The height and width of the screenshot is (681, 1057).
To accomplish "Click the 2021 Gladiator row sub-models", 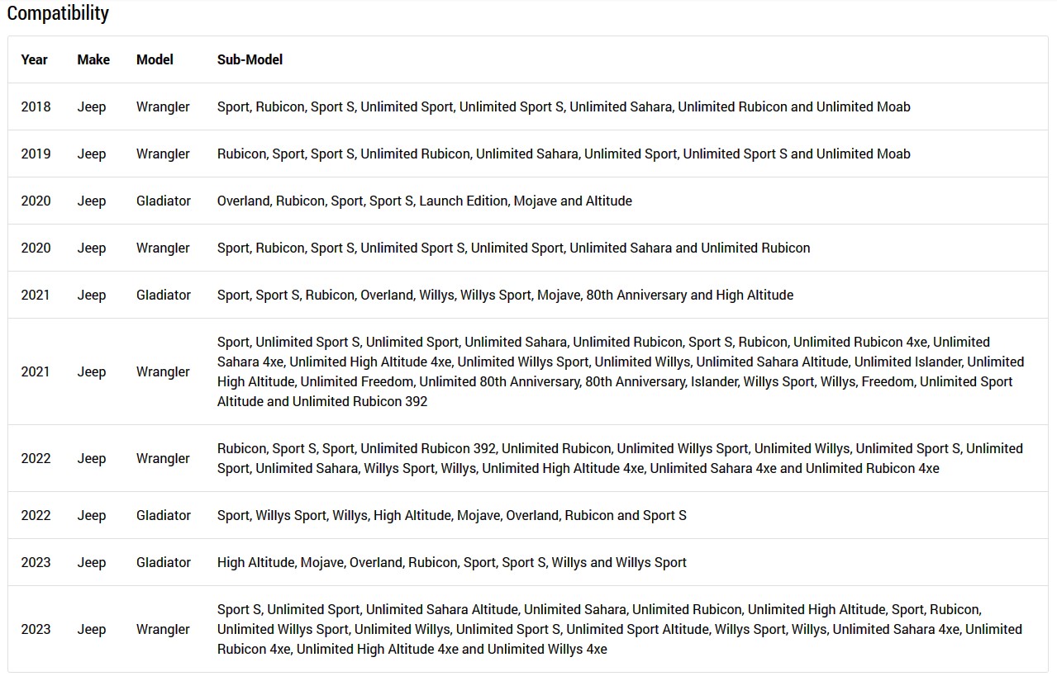I will pos(505,295).
